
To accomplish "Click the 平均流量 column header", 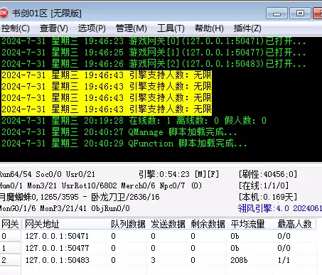I will (x=247, y=224).
